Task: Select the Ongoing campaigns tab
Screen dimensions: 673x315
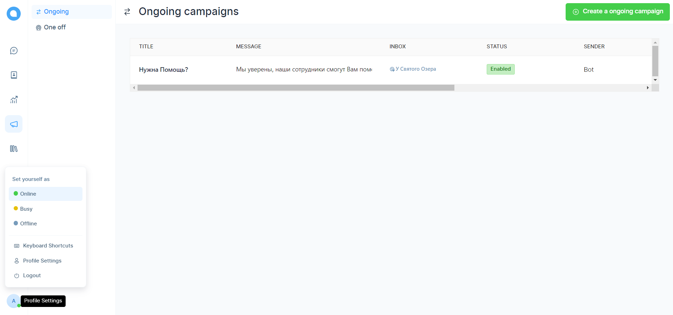Action: (56, 12)
